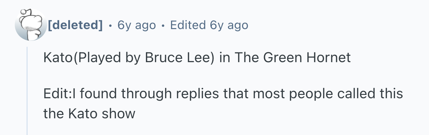This screenshot has width=429, height=135.
Task: Click the word "Edited" in the header
Action: (x=188, y=25)
